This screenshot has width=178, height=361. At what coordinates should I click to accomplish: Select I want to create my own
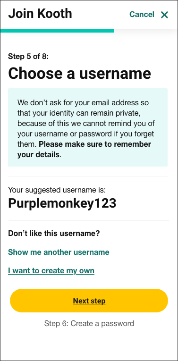[51, 270]
